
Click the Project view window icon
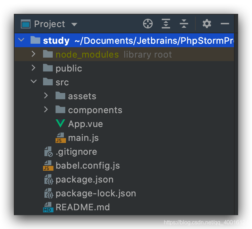coord(26,24)
